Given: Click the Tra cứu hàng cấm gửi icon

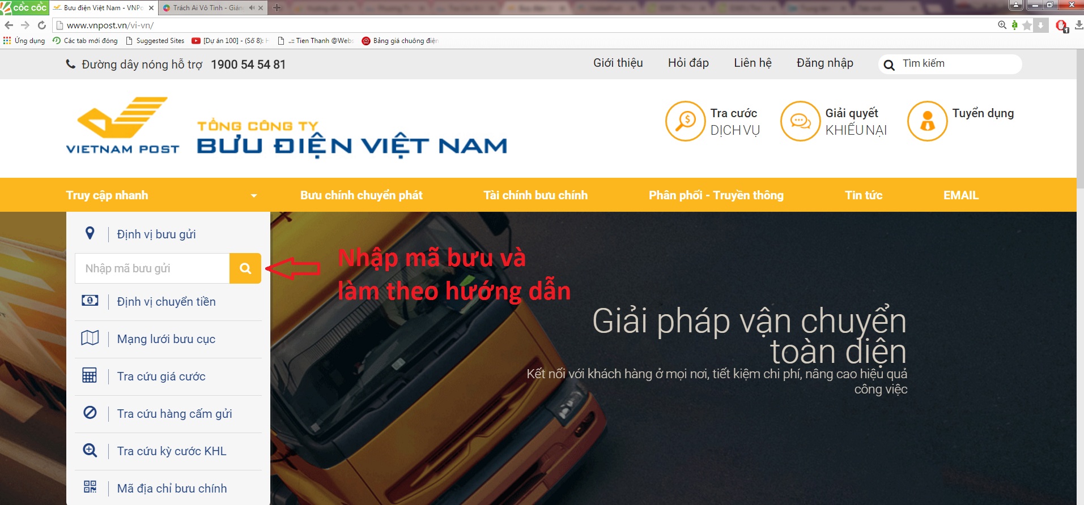Looking at the screenshot, I should tap(90, 413).
